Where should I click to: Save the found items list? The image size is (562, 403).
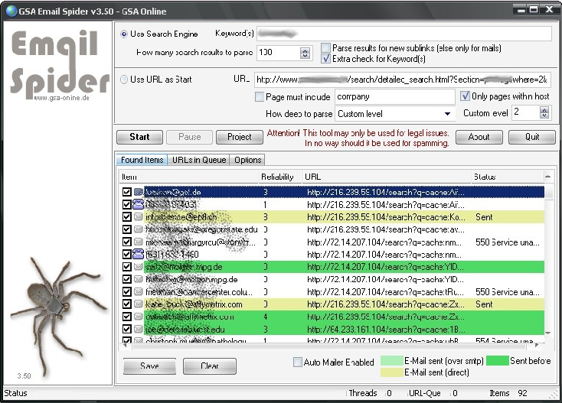pos(149,366)
